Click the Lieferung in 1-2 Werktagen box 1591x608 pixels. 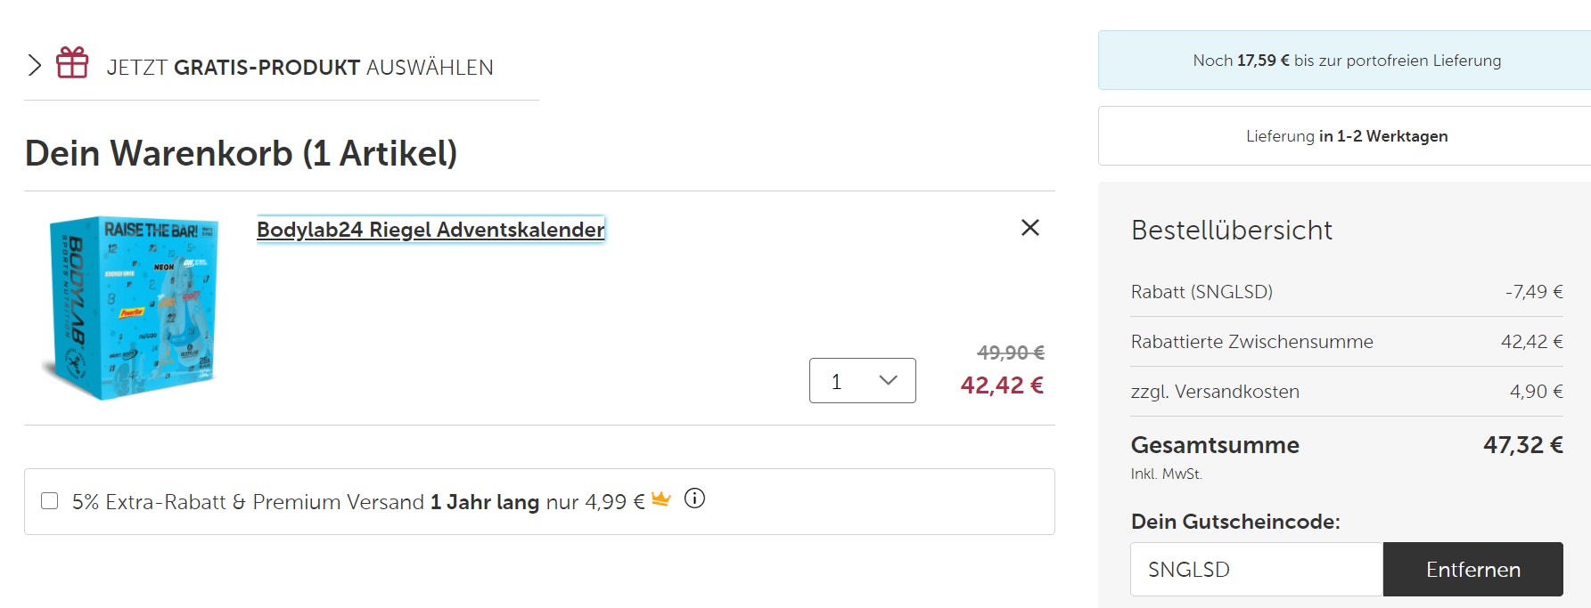point(1346,136)
